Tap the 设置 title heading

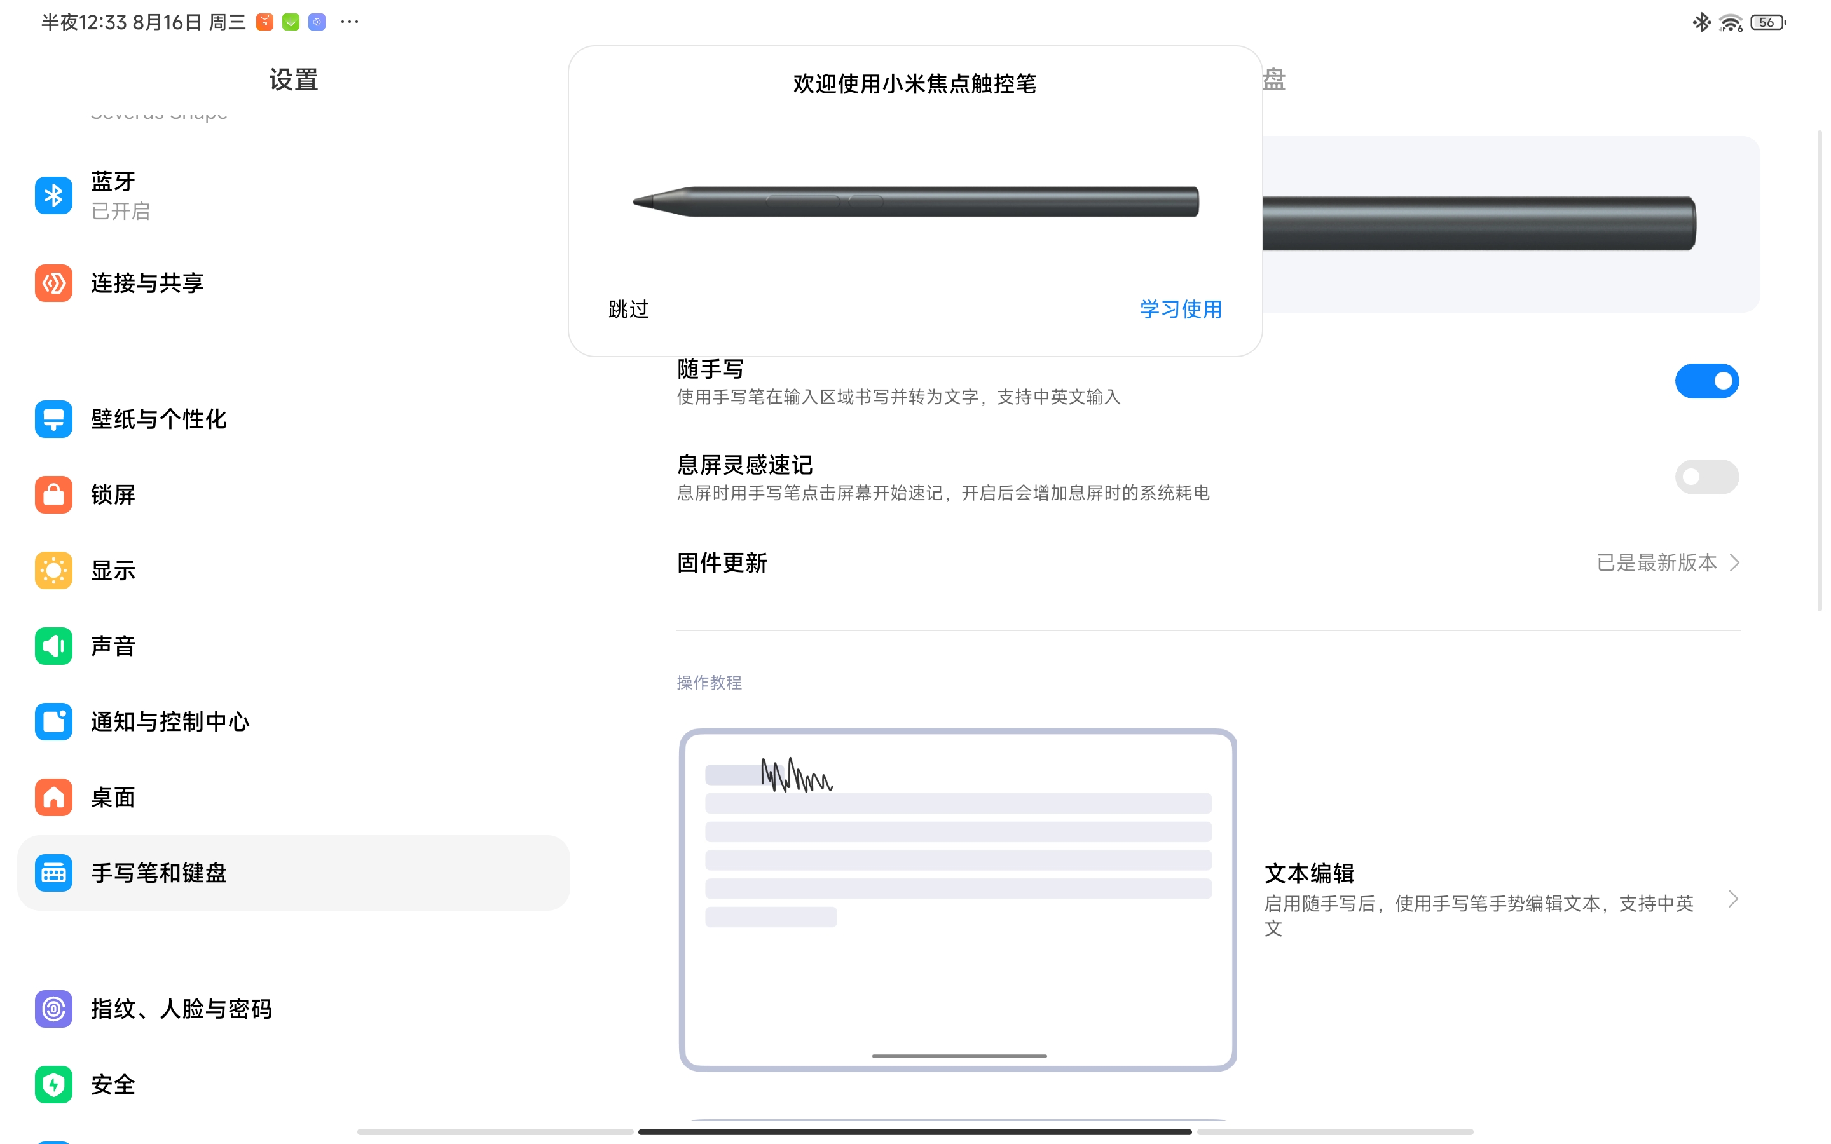pyautogui.click(x=294, y=79)
